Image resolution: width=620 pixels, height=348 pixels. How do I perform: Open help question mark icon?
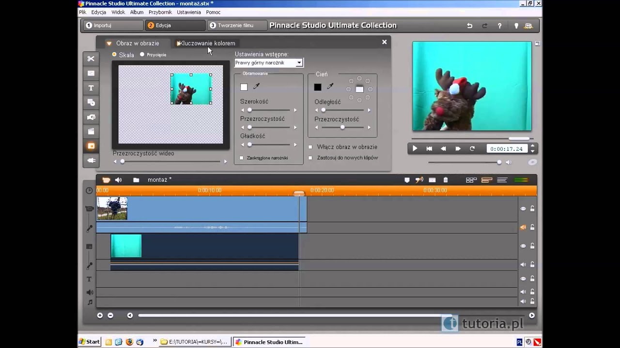(x=499, y=26)
